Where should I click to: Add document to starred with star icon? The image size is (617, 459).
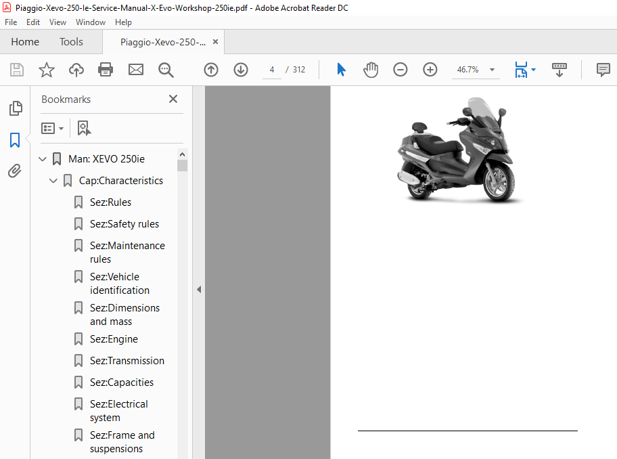tap(47, 70)
